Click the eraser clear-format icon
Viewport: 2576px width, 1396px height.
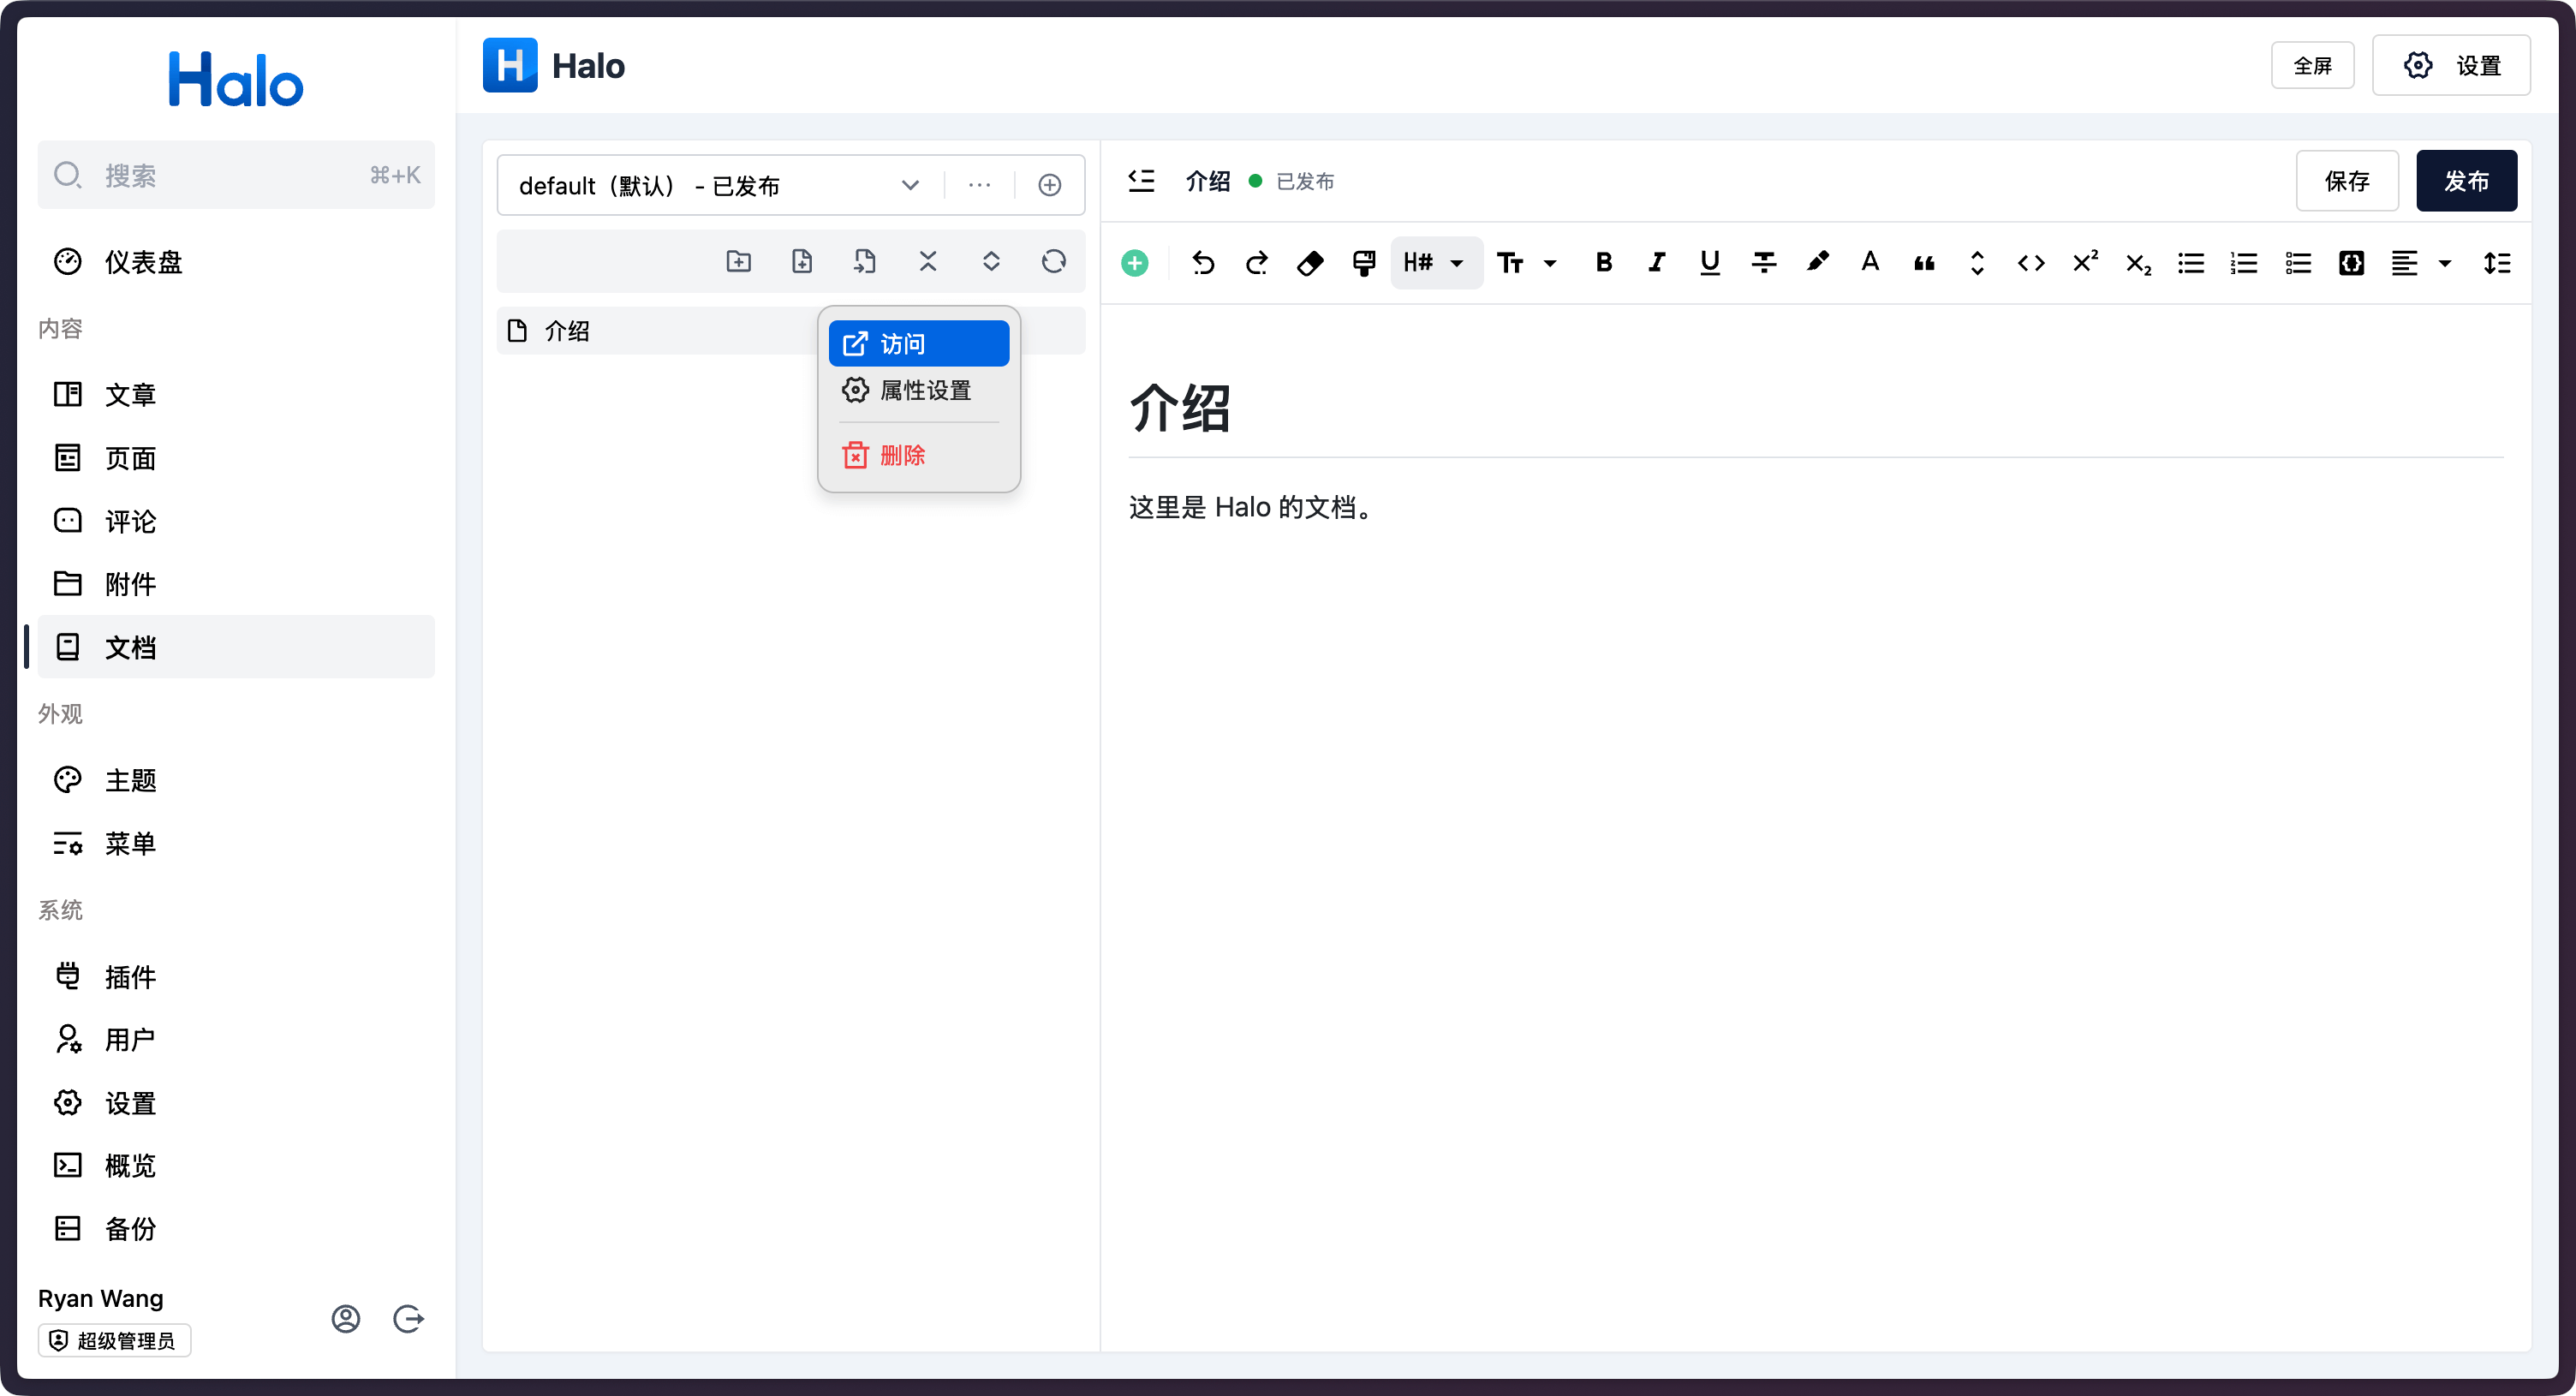point(1309,263)
